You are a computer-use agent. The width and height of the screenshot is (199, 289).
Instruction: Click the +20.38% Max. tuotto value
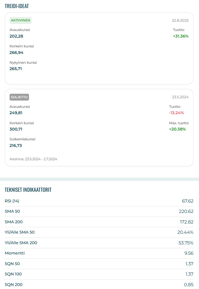tap(177, 129)
